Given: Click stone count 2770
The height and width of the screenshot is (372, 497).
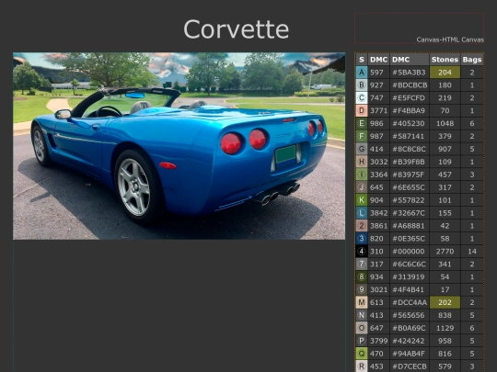Looking at the screenshot, I should click(x=445, y=251).
